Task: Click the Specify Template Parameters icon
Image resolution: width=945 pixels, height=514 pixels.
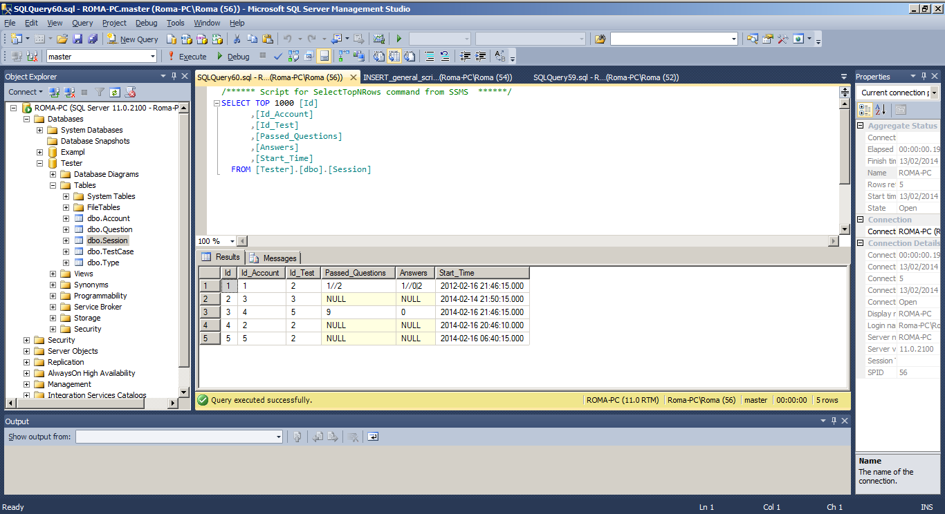Action: pyautogui.click(x=500, y=56)
